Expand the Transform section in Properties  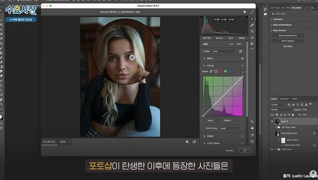pyautogui.click(x=271, y=19)
